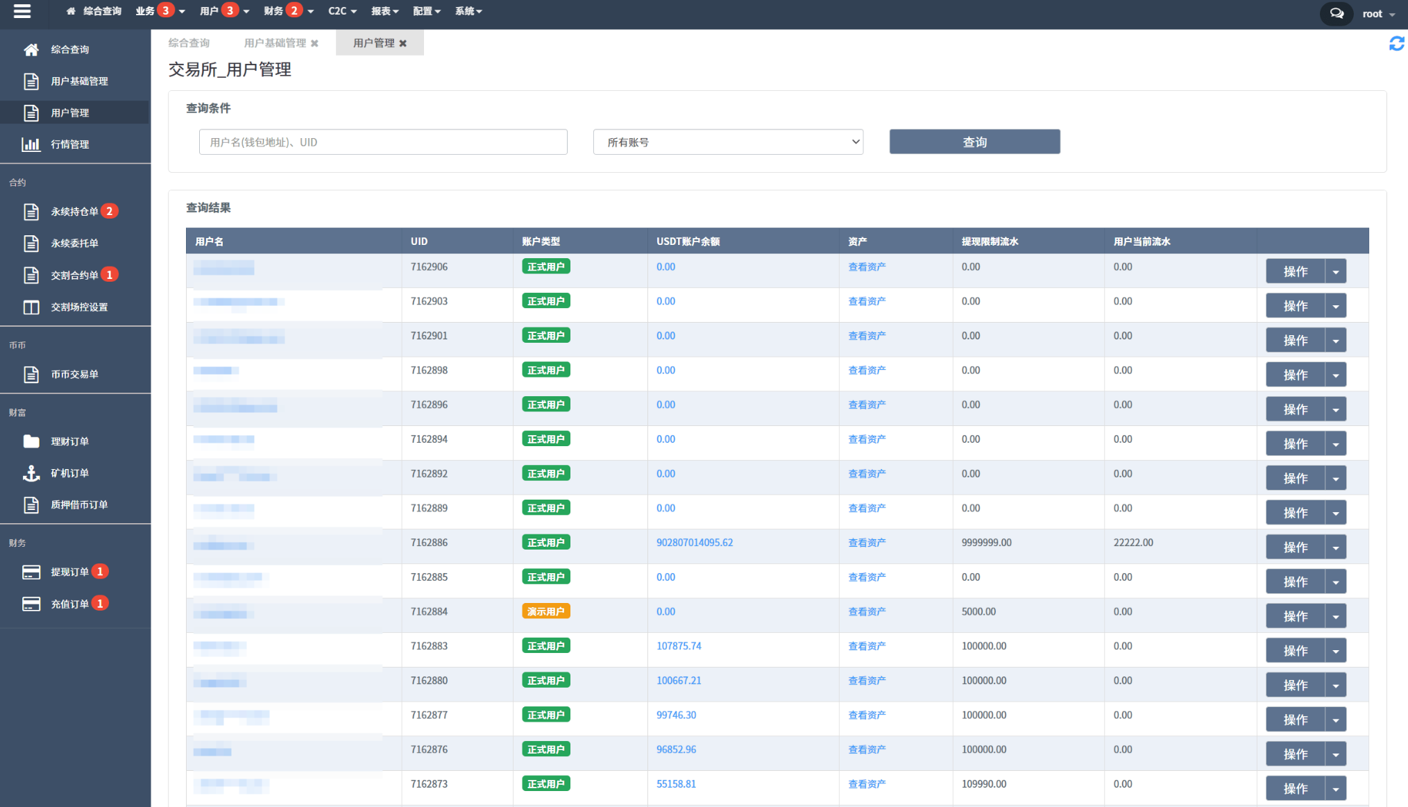The height and width of the screenshot is (807, 1408).
Task: Click the document icon for 用户基础管理
Action: tap(31, 81)
